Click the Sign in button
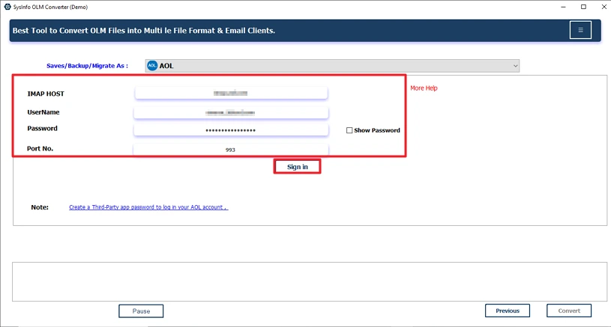Viewport: 611px width, 327px height. 298,166
